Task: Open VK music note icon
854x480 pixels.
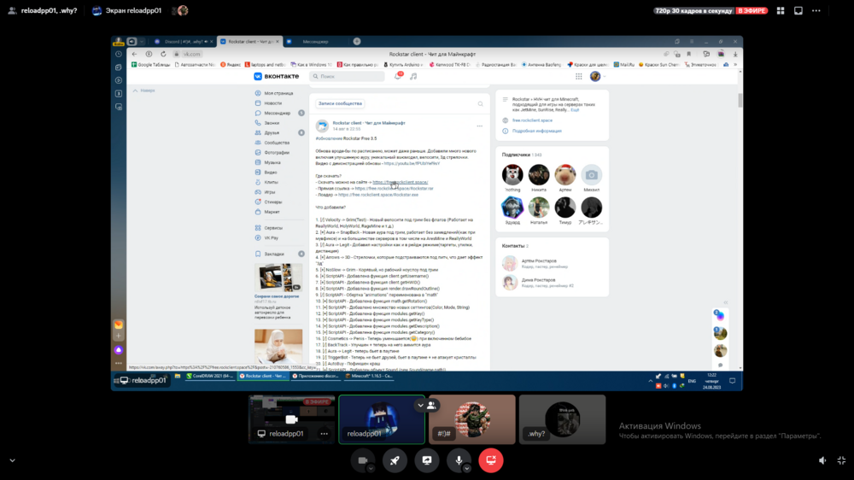Action: pos(413,76)
